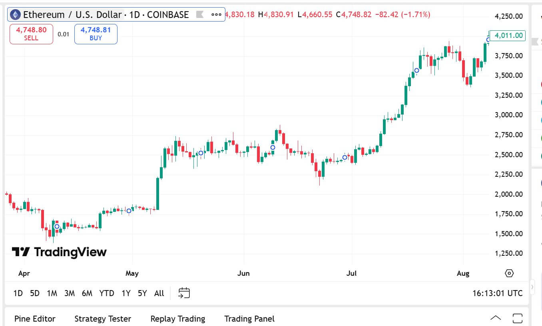Image resolution: width=542 pixels, height=326 pixels.
Task: Open chart settings via the gear icon
Action: pos(508,273)
